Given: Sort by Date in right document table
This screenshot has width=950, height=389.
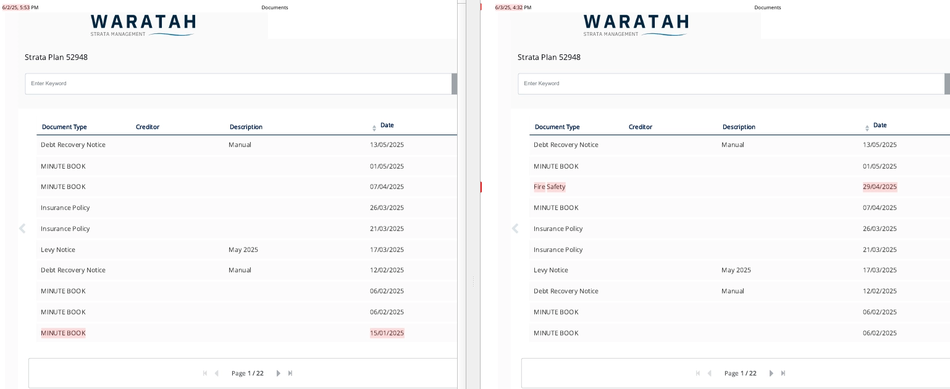Looking at the screenshot, I should pyautogui.click(x=880, y=125).
